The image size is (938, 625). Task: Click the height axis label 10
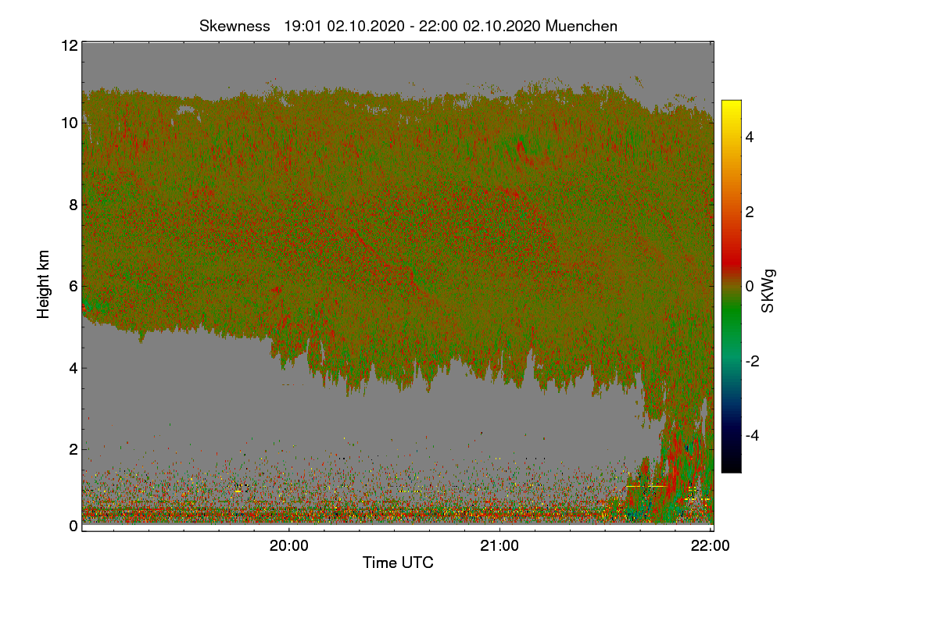pos(68,123)
